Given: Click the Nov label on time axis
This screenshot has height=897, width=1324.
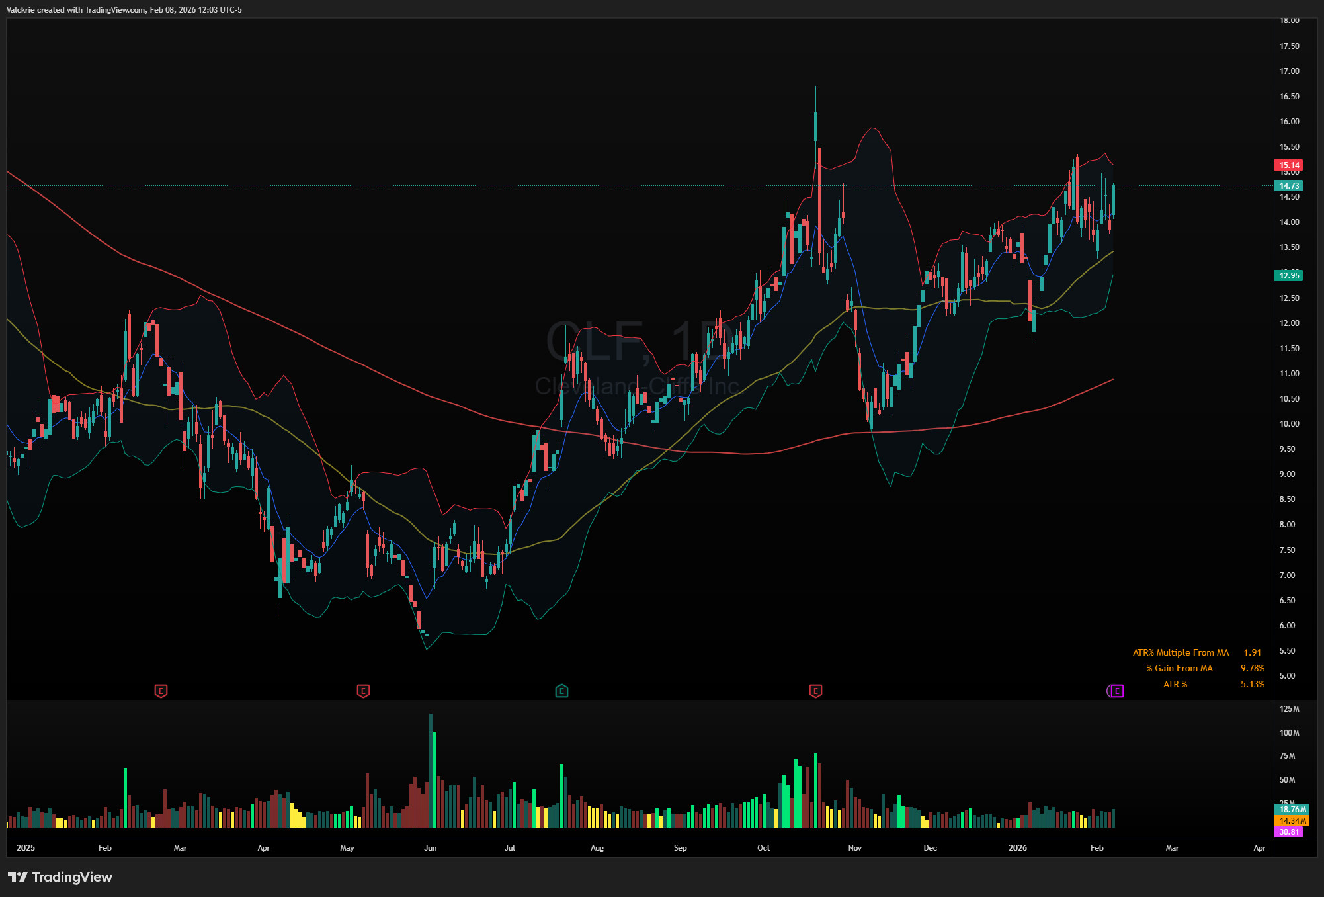Looking at the screenshot, I should point(855,848).
